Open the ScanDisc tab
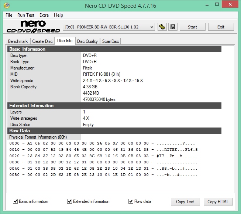241x214 pixels. point(110,41)
